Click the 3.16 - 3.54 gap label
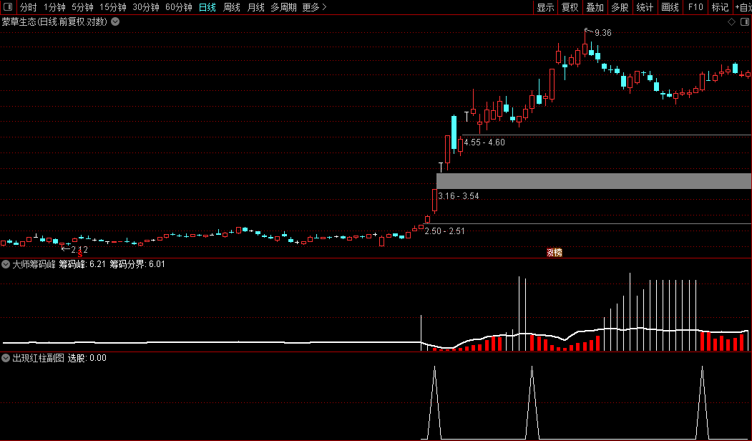The image size is (752, 441). (459, 195)
